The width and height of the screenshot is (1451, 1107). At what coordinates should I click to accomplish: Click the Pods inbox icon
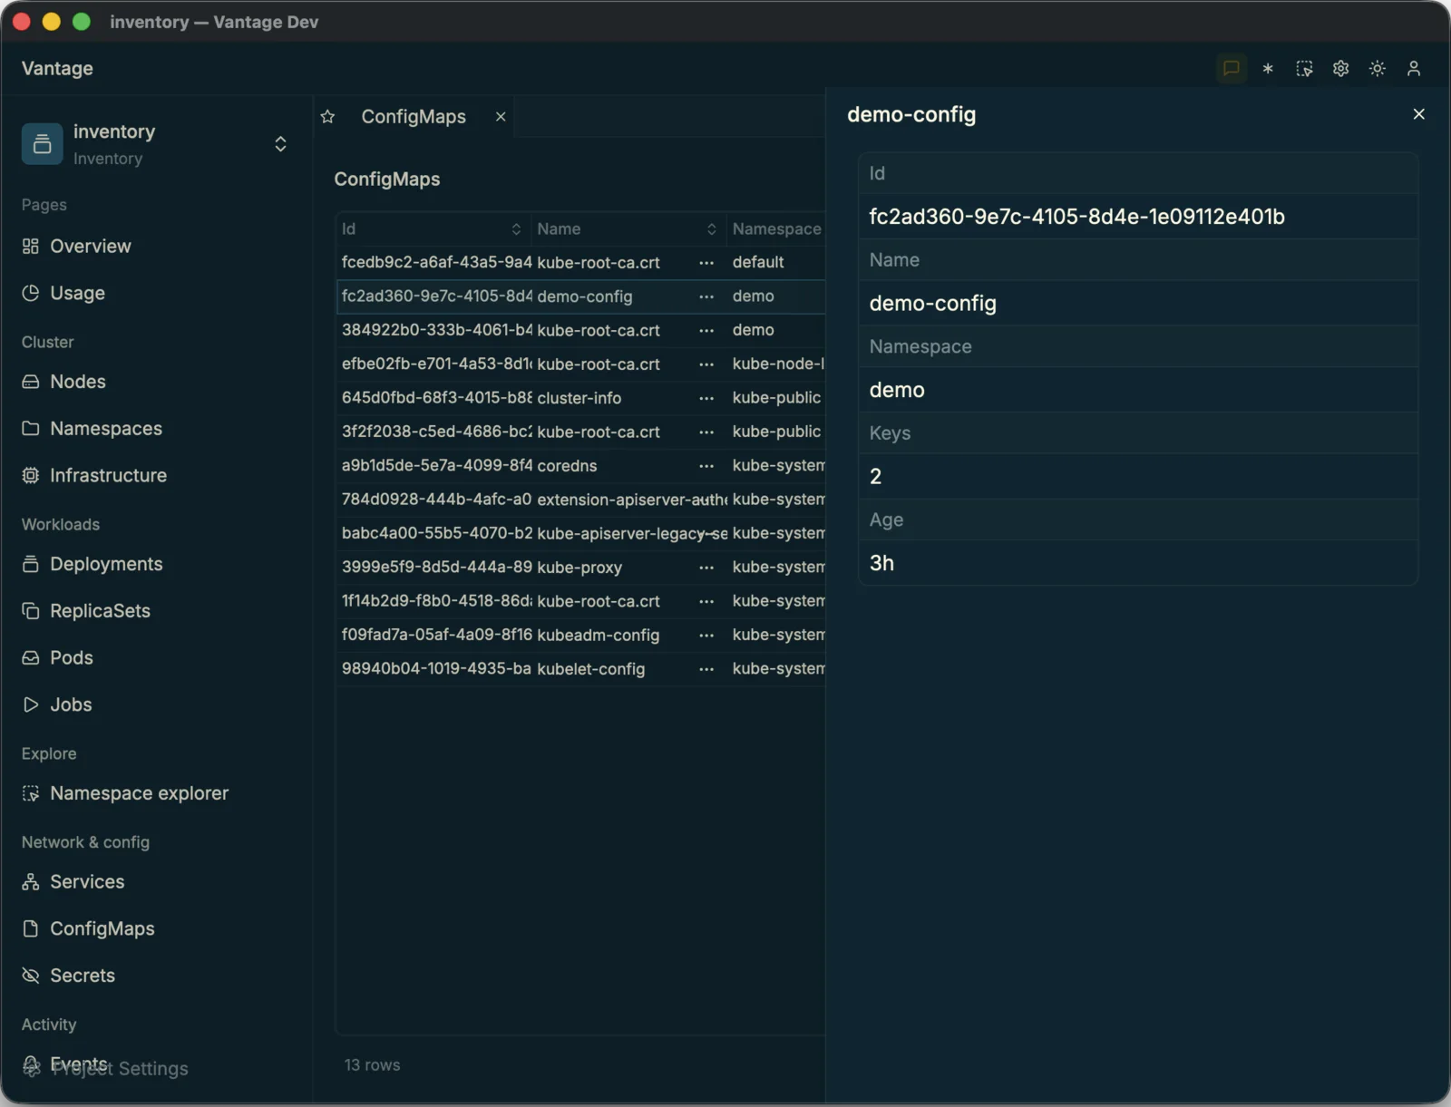[x=31, y=658]
